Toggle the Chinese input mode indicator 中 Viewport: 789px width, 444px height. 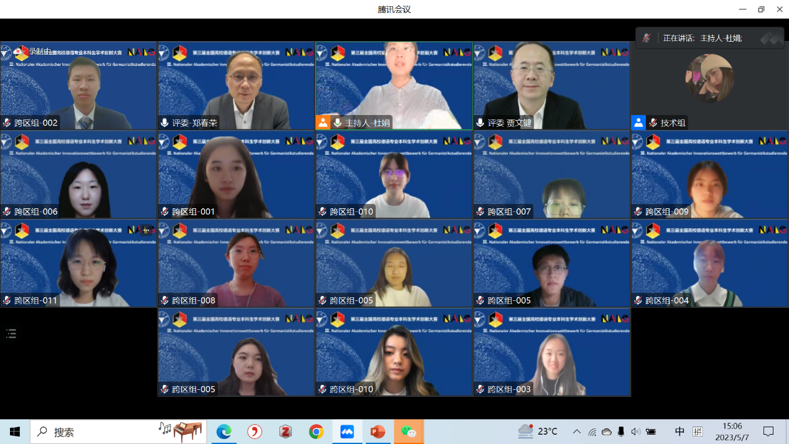[679, 432]
